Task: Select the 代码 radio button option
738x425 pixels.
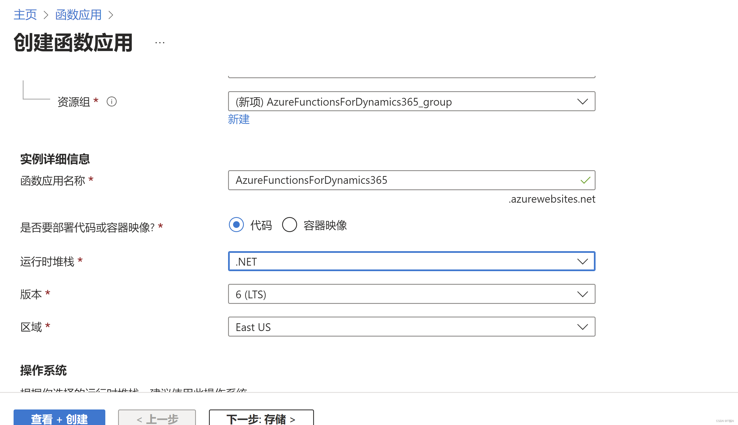Action: click(236, 225)
